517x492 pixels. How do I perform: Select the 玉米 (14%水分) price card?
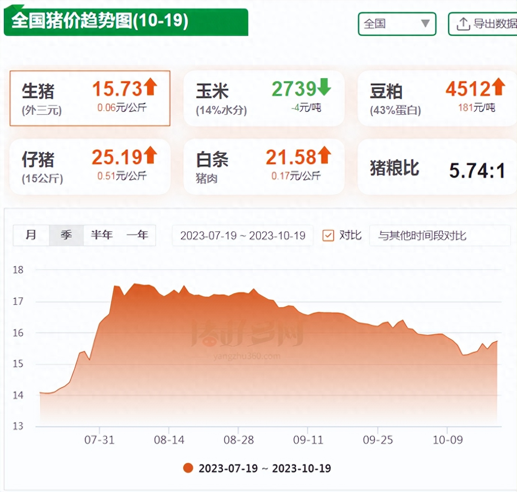tap(264, 98)
